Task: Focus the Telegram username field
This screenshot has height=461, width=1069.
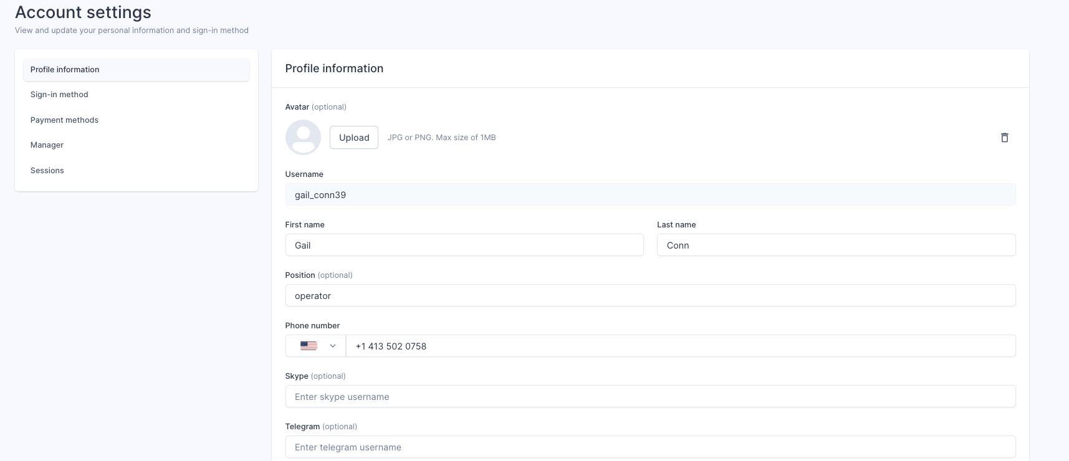Action: [650, 447]
